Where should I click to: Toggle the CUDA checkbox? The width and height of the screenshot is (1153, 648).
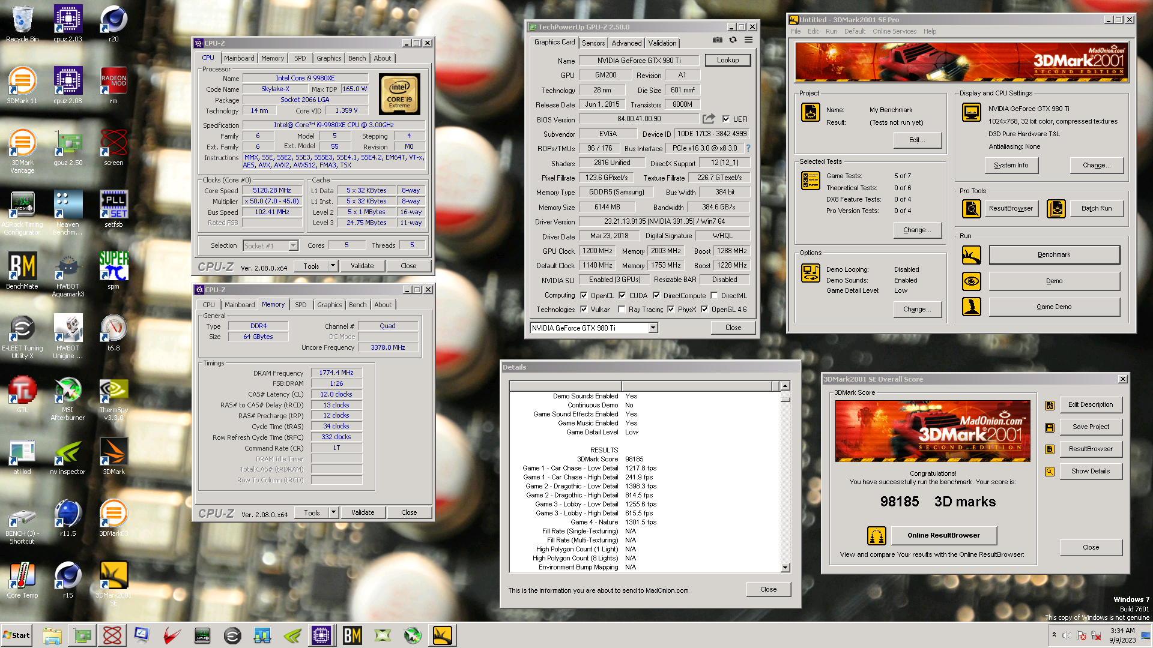click(622, 295)
